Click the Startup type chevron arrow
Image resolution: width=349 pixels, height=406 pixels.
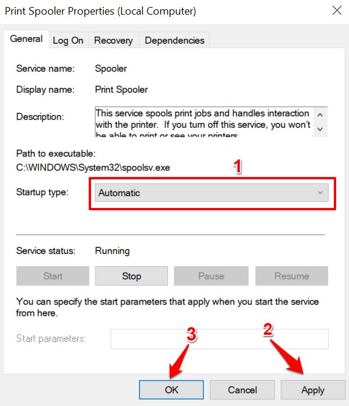[x=320, y=193]
